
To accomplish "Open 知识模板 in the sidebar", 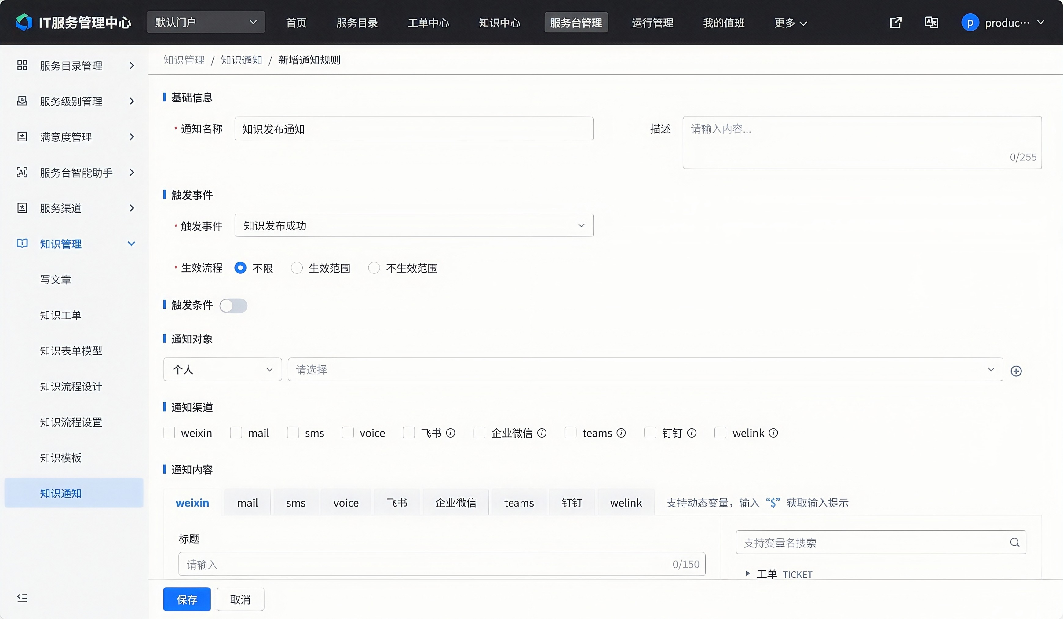I will pos(61,458).
